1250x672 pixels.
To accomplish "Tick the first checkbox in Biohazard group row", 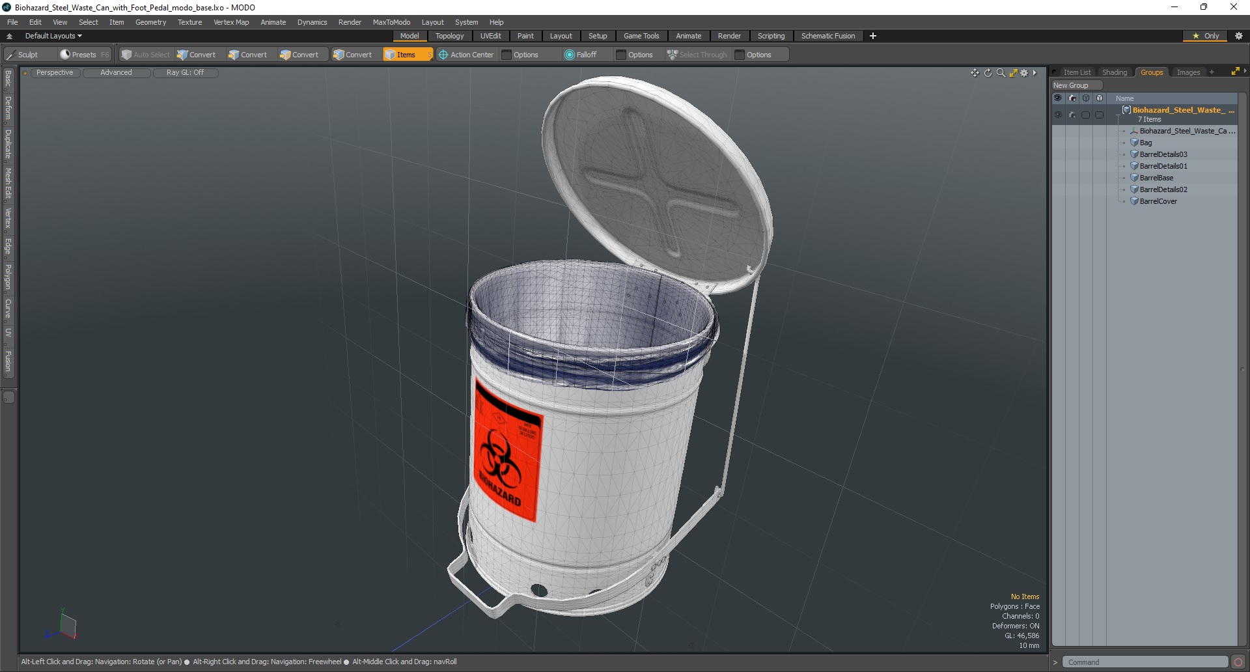I will (1085, 115).
